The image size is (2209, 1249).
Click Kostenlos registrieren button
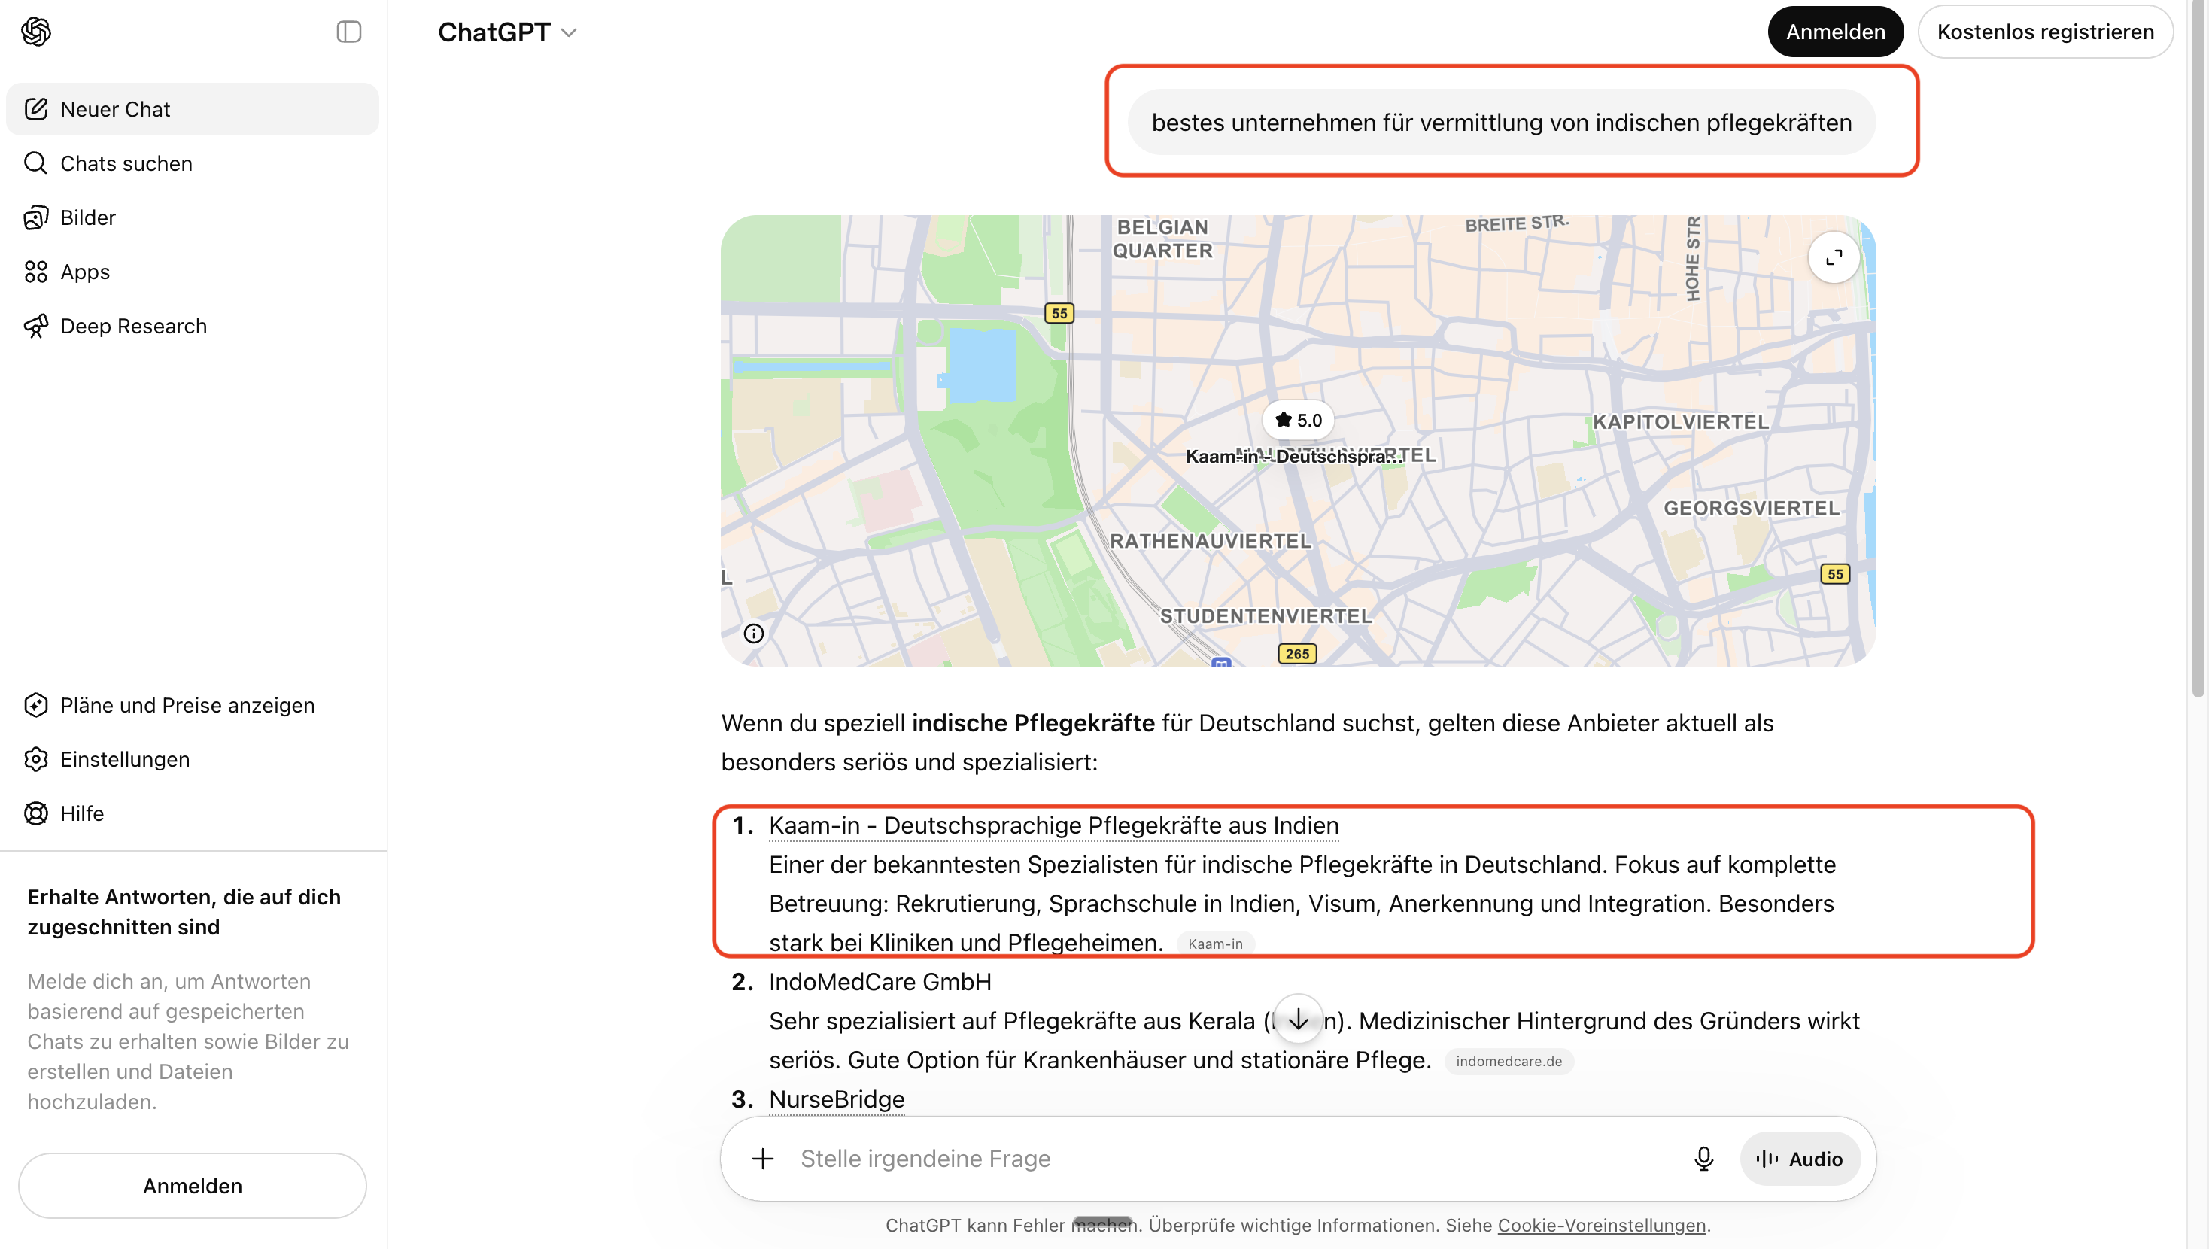tap(2045, 32)
